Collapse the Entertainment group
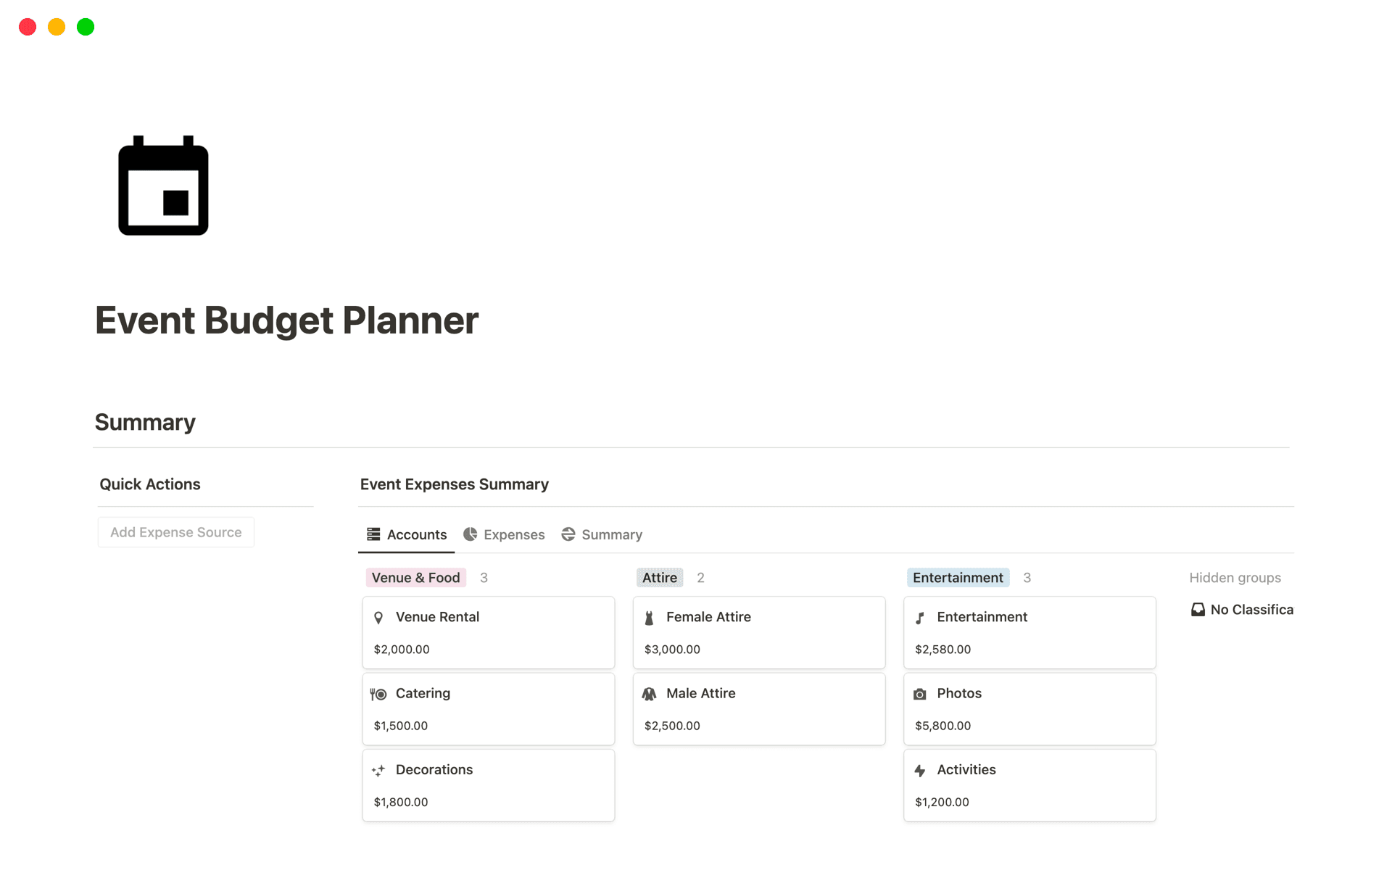 point(957,577)
